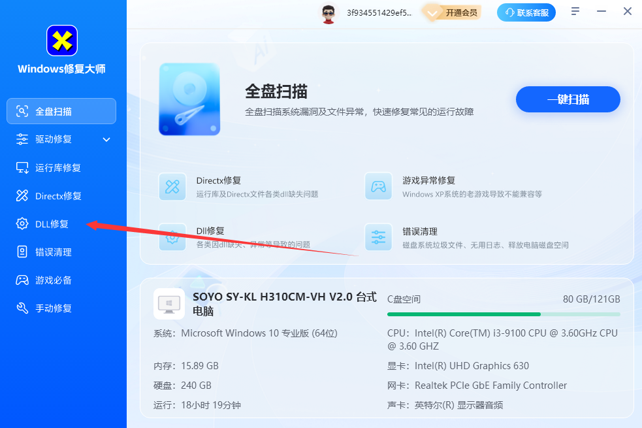
Task: Open Directx修复 from the sidebar
Action: [x=61, y=196]
